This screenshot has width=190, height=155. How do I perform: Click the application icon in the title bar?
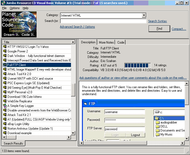pyautogui.click(x=3, y=3)
